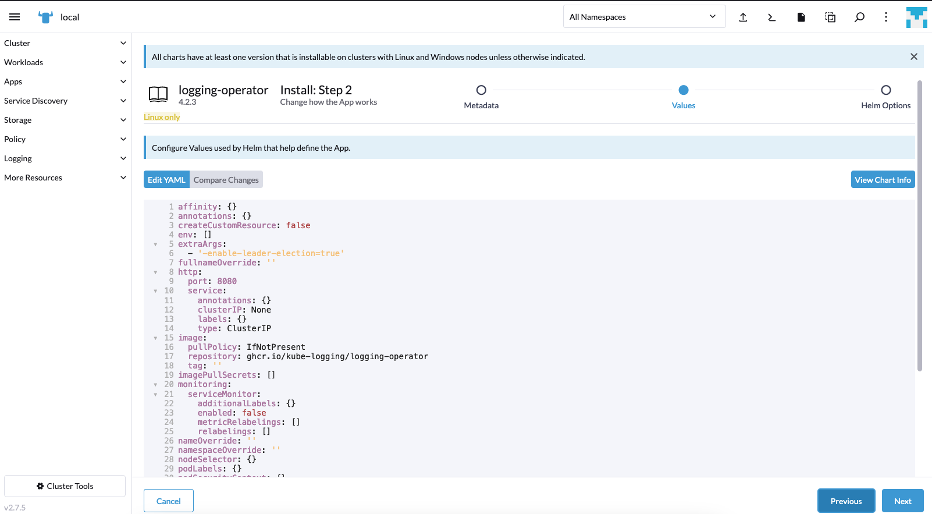The image size is (932, 514).
Task: Expand the Policy sidebar section
Action: click(x=65, y=139)
